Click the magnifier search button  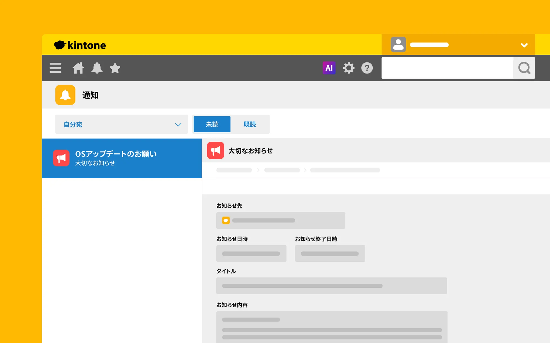[x=524, y=68]
